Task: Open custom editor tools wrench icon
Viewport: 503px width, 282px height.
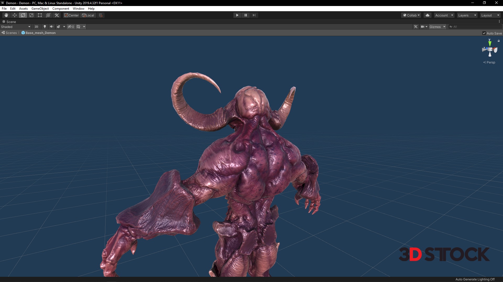Action: 57,15
